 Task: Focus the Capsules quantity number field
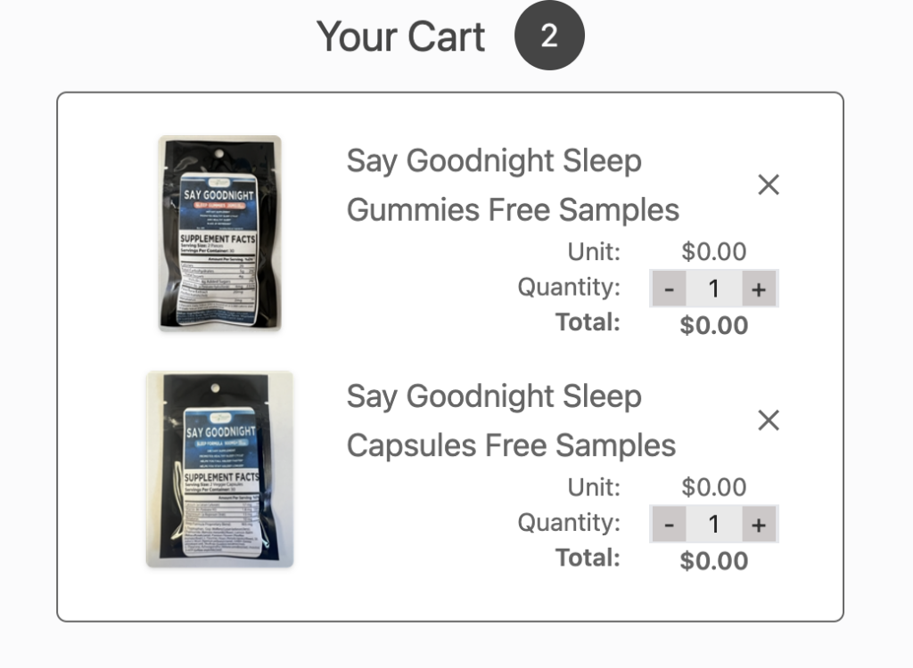pyautogui.click(x=714, y=524)
